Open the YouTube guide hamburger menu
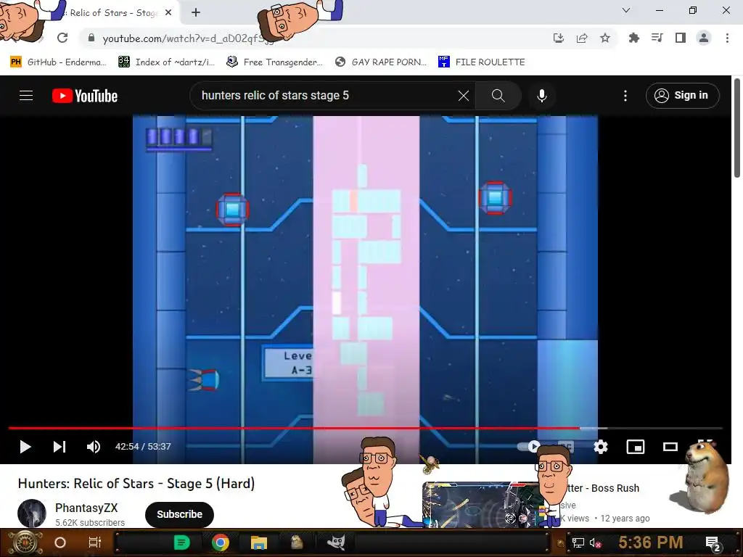This screenshot has height=557, width=743. tap(26, 96)
